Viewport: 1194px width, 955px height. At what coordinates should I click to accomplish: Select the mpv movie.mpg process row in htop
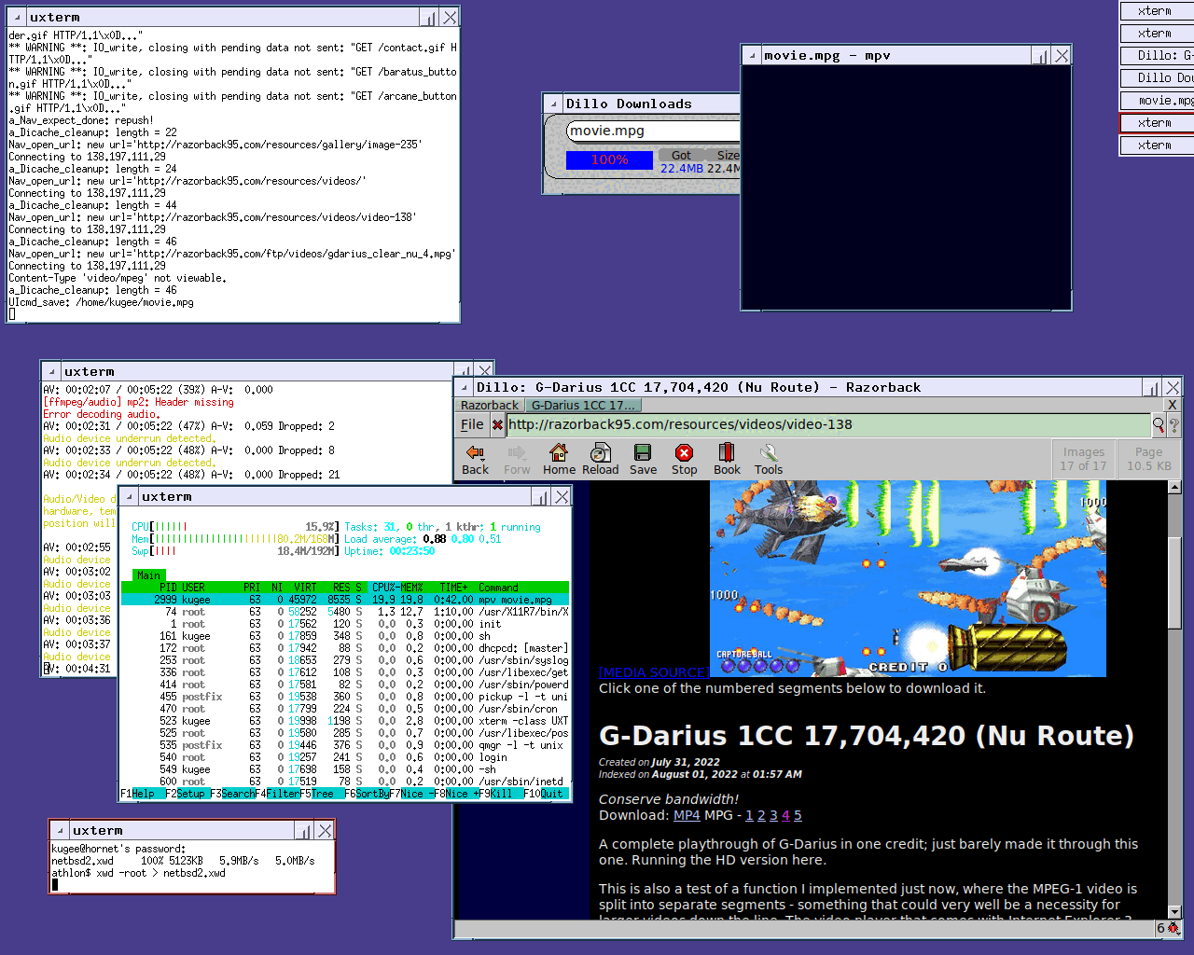tap(345, 600)
